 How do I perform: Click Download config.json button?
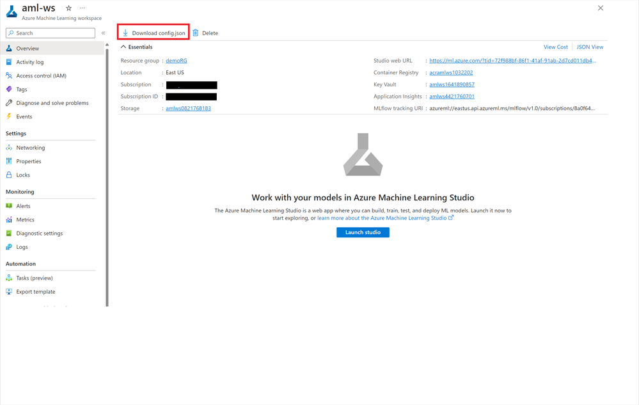point(154,33)
